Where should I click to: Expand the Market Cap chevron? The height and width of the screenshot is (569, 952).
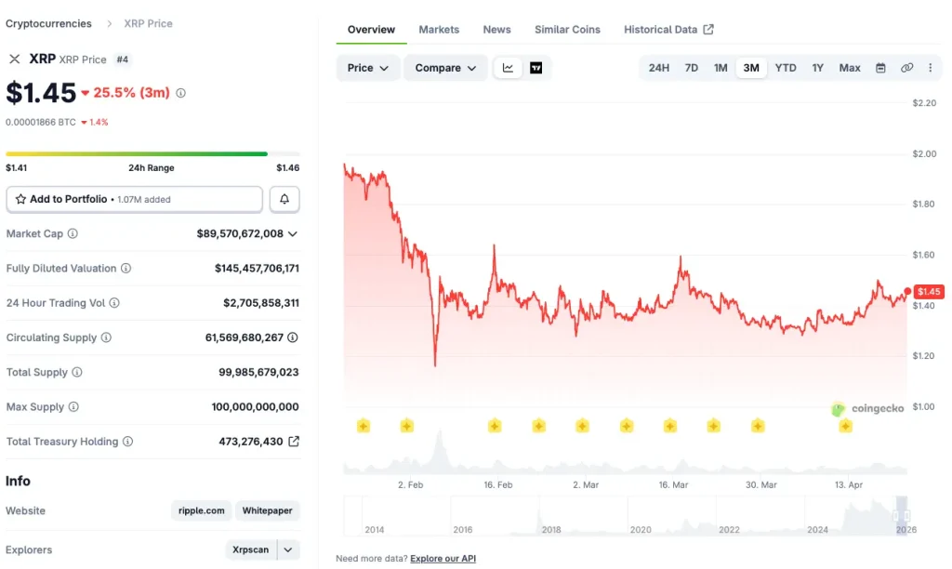point(293,233)
